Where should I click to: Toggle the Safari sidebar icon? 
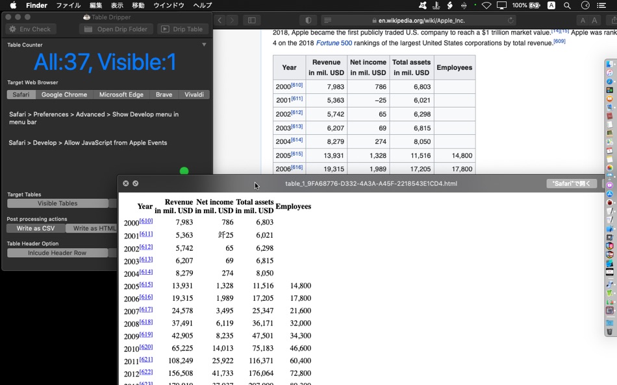click(x=252, y=21)
